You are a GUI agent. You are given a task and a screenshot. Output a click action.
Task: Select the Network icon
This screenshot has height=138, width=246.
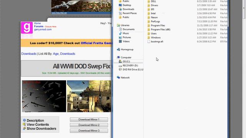pos(118,77)
